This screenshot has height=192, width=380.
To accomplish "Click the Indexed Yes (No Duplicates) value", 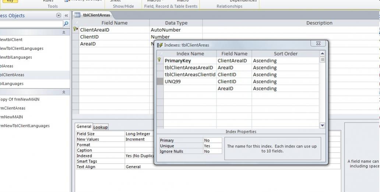I will (x=139, y=156).
